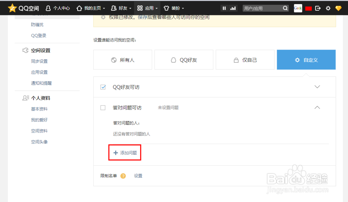The image size is (348, 202).
Task: Open 空间资料 in the sidebar
Action: click(x=39, y=131)
